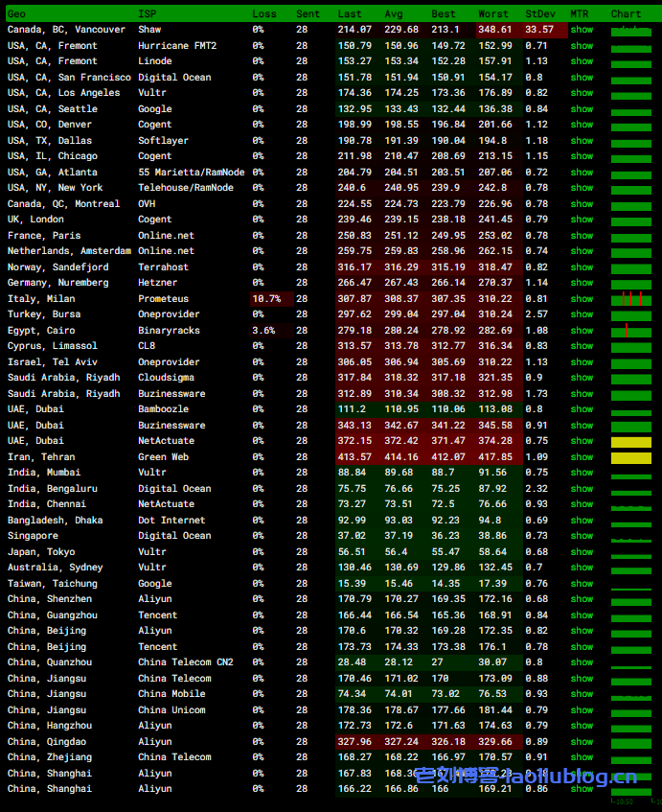
Task: Open yellow chart for Iran, Tehran
Action: 630,457
